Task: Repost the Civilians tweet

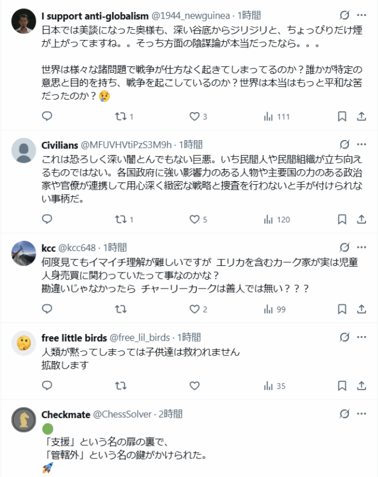Action: tap(121, 220)
